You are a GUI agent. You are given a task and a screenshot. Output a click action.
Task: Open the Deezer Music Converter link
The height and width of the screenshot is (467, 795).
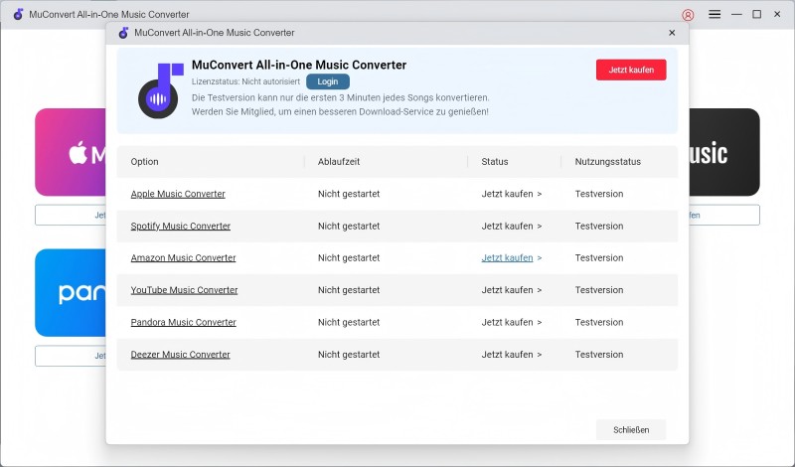click(181, 355)
